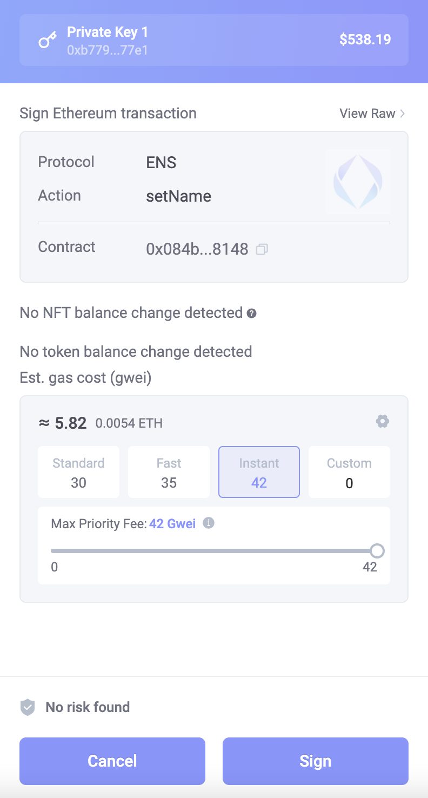The image size is (428, 798).
Task: Click the Max Priority Fee slider handle
Action: point(377,551)
